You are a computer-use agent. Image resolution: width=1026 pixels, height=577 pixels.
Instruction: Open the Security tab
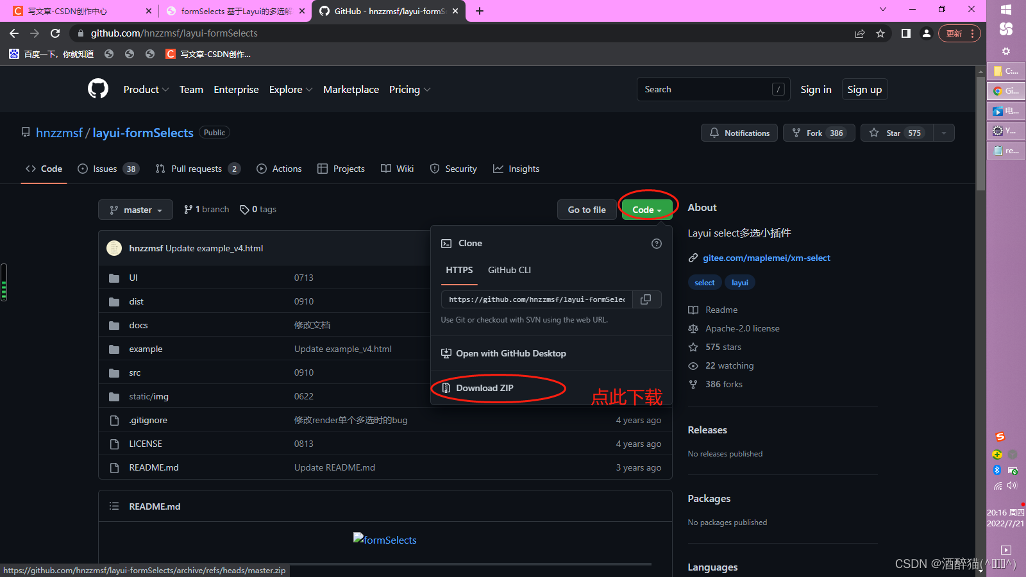click(453, 169)
